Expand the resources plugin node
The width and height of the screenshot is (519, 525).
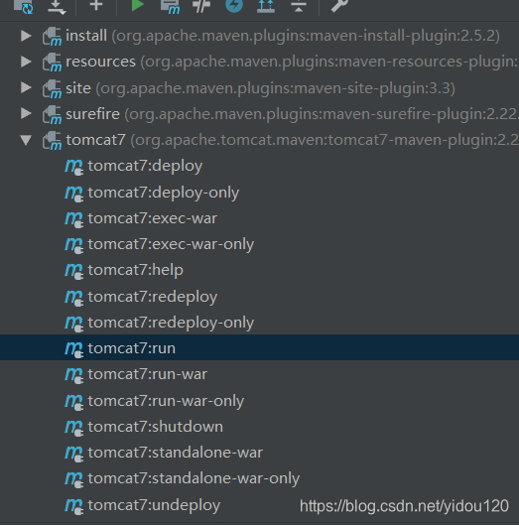pyautogui.click(x=26, y=62)
